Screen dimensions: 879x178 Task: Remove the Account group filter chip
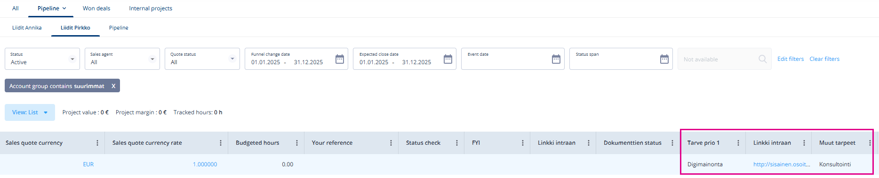pyautogui.click(x=113, y=86)
